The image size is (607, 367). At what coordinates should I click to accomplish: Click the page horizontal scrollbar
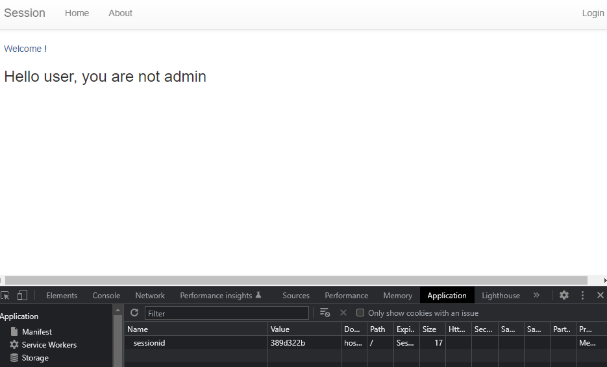296,280
